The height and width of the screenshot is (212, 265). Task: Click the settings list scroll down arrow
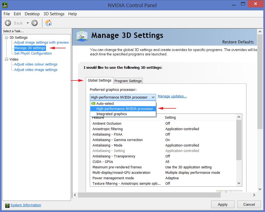pos(239,183)
